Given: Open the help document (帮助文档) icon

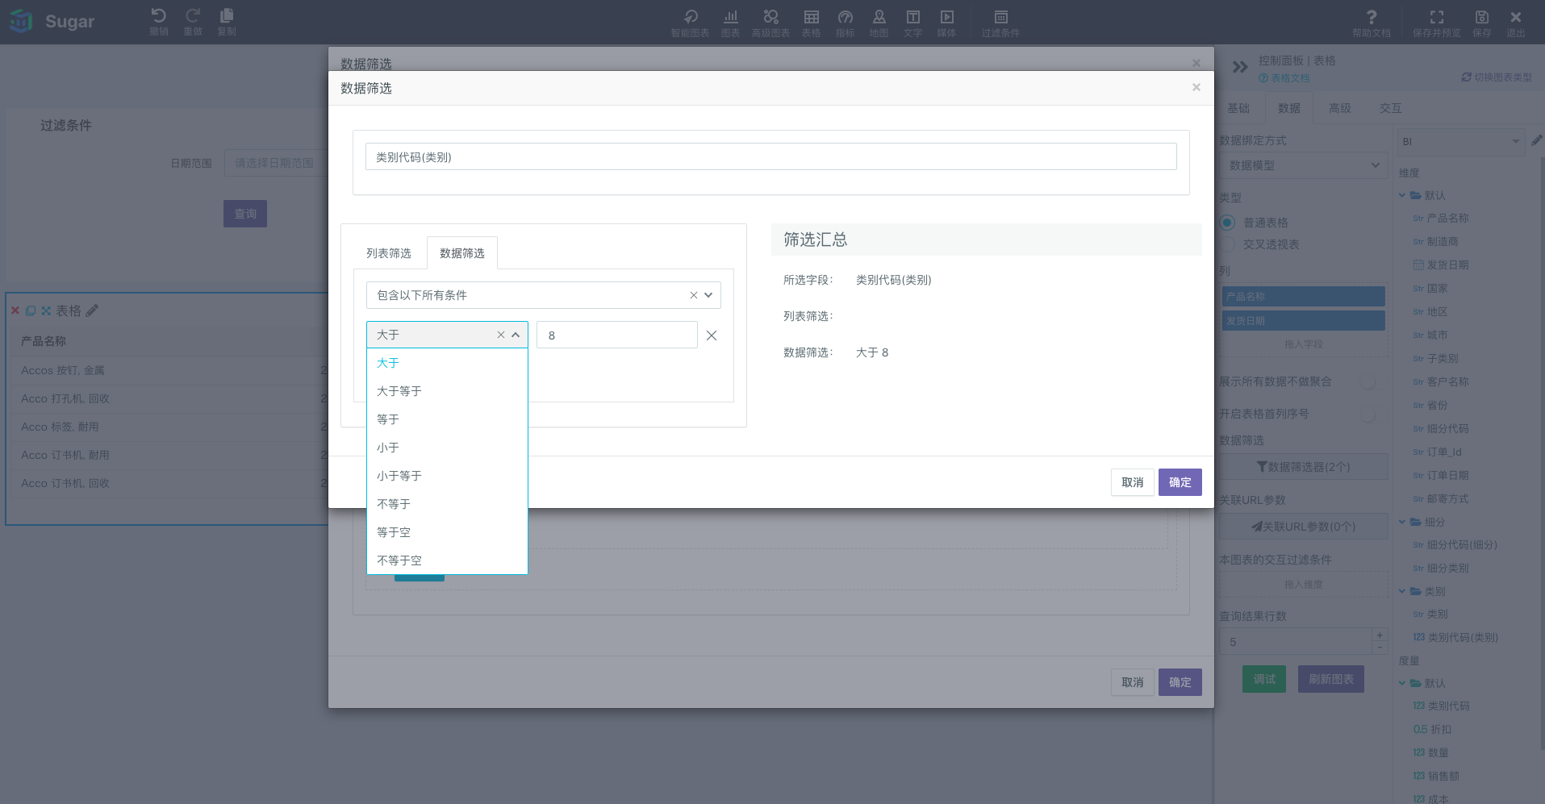Looking at the screenshot, I should pos(1372,23).
